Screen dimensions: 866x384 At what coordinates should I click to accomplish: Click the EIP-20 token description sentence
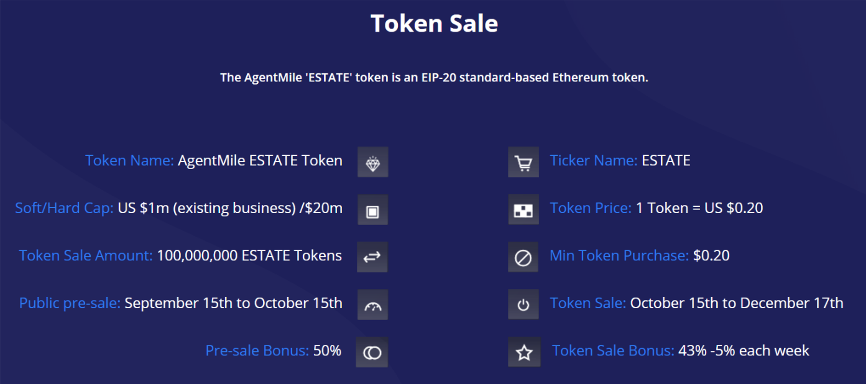(434, 78)
